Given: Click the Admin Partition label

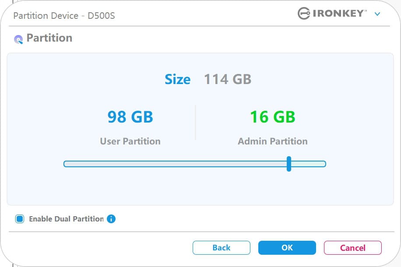Looking at the screenshot, I should point(272,141).
